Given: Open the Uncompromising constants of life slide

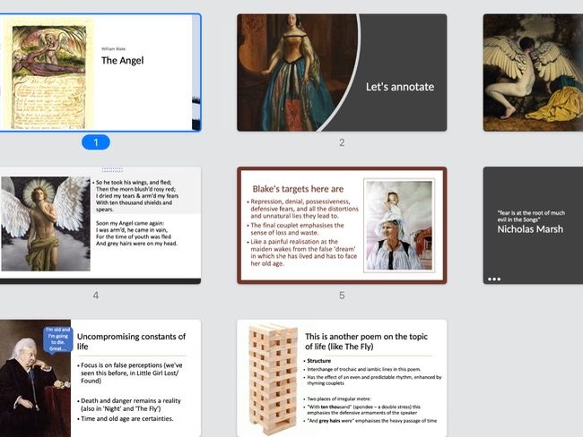Looking at the screenshot, I should coord(100,378).
